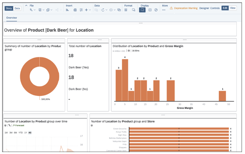The height and width of the screenshot is (154, 245).
Task: Toggle the active Display comment mode icon
Action: click(x=142, y=10)
